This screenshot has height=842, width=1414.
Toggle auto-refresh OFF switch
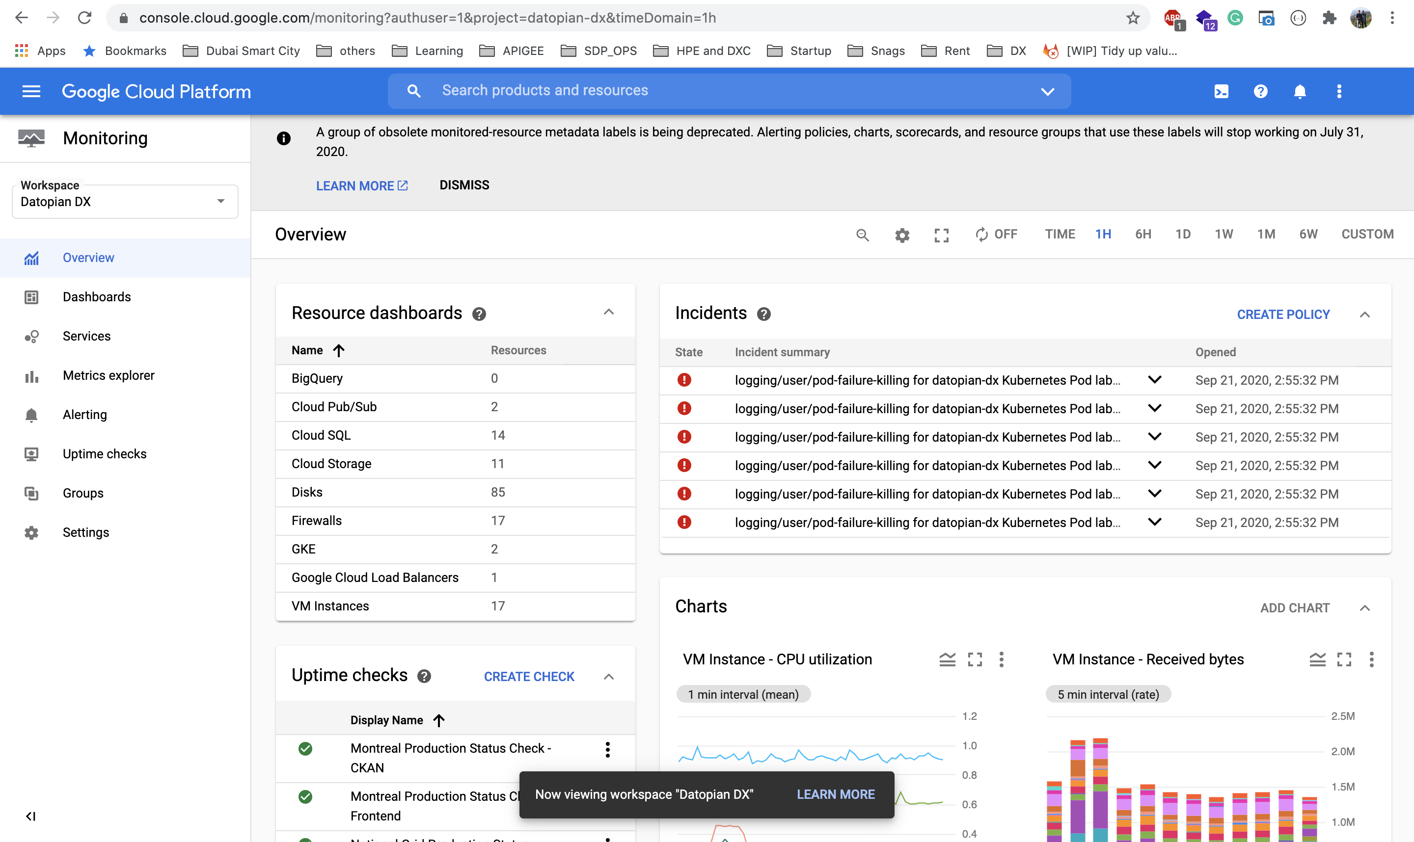(996, 235)
